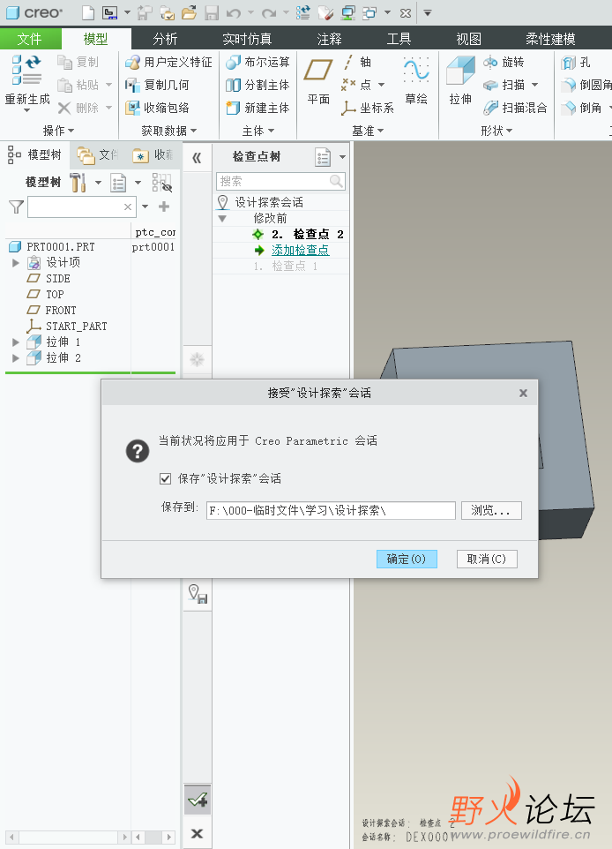
Task: Open the Point (点) dropdown arrow
Action: pos(382,85)
